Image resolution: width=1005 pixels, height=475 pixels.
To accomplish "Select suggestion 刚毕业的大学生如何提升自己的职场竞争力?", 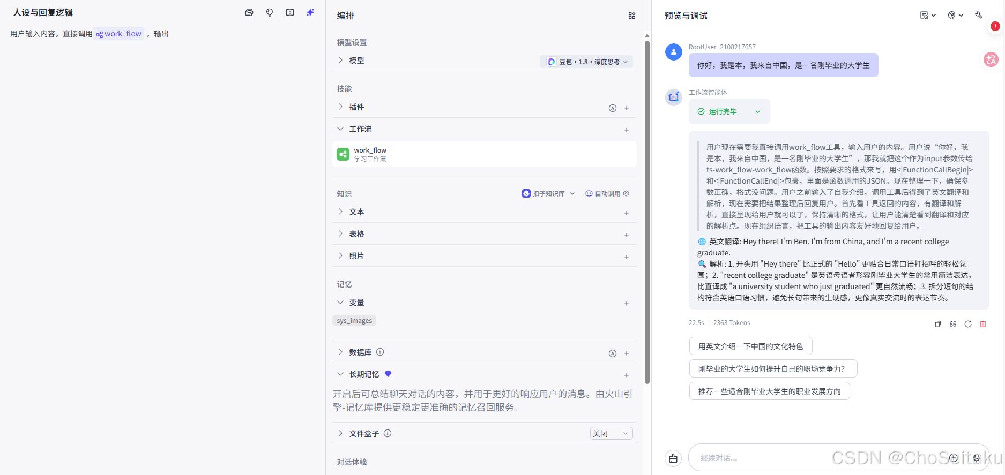I will coord(773,369).
